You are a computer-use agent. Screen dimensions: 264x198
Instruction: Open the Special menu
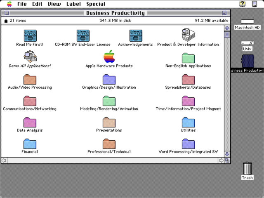96,4
